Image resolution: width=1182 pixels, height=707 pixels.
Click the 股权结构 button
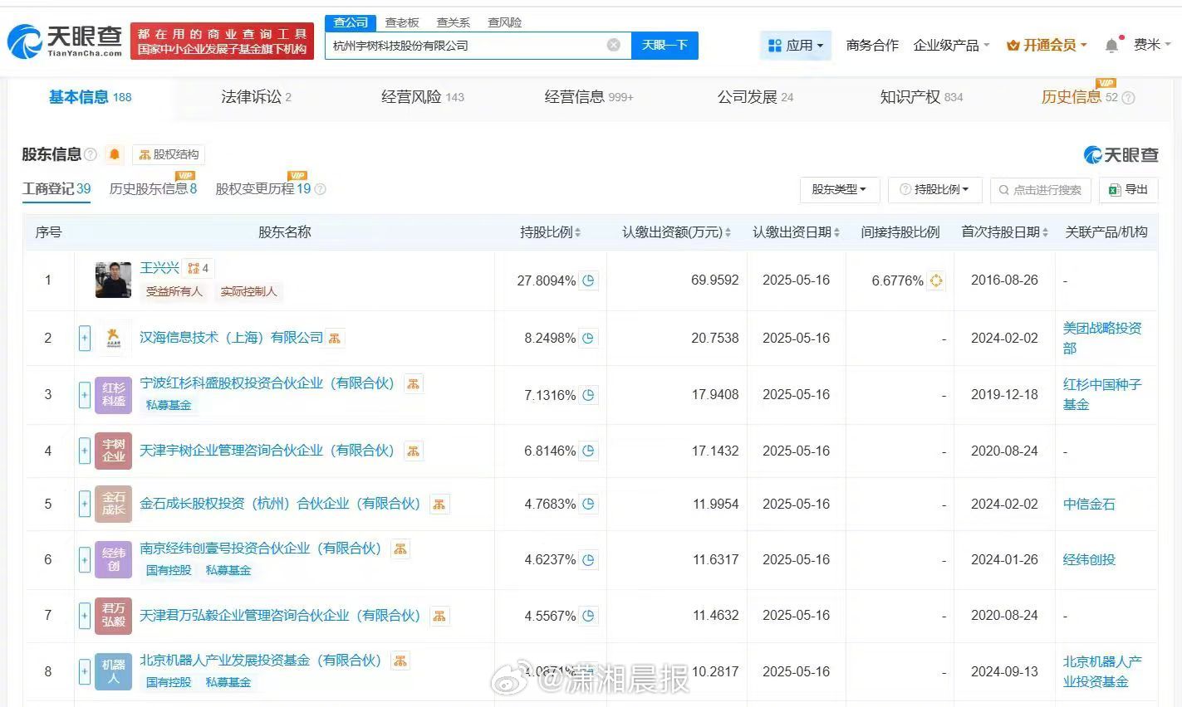(x=169, y=154)
